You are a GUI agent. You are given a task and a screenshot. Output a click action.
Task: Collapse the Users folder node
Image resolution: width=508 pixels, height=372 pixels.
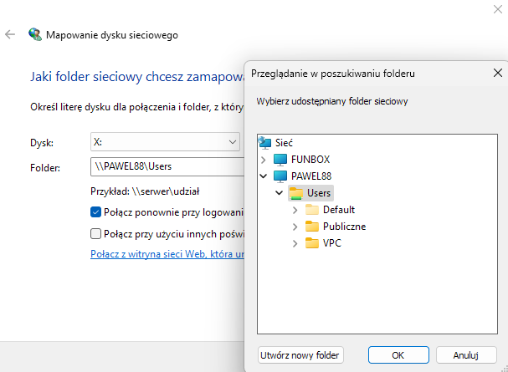pyautogui.click(x=280, y=193)
